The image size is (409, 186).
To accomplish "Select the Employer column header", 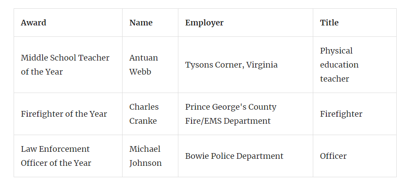I will tap(204, 23).
